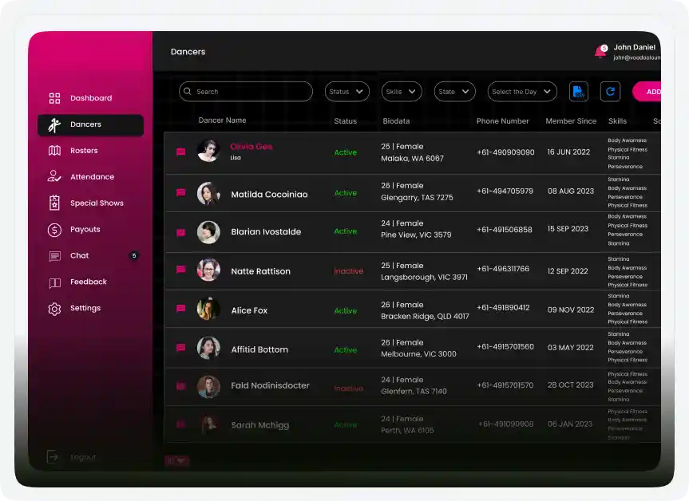Click the Logout icon in sidebar
The image size is (689, 501).
click(53, 457)
